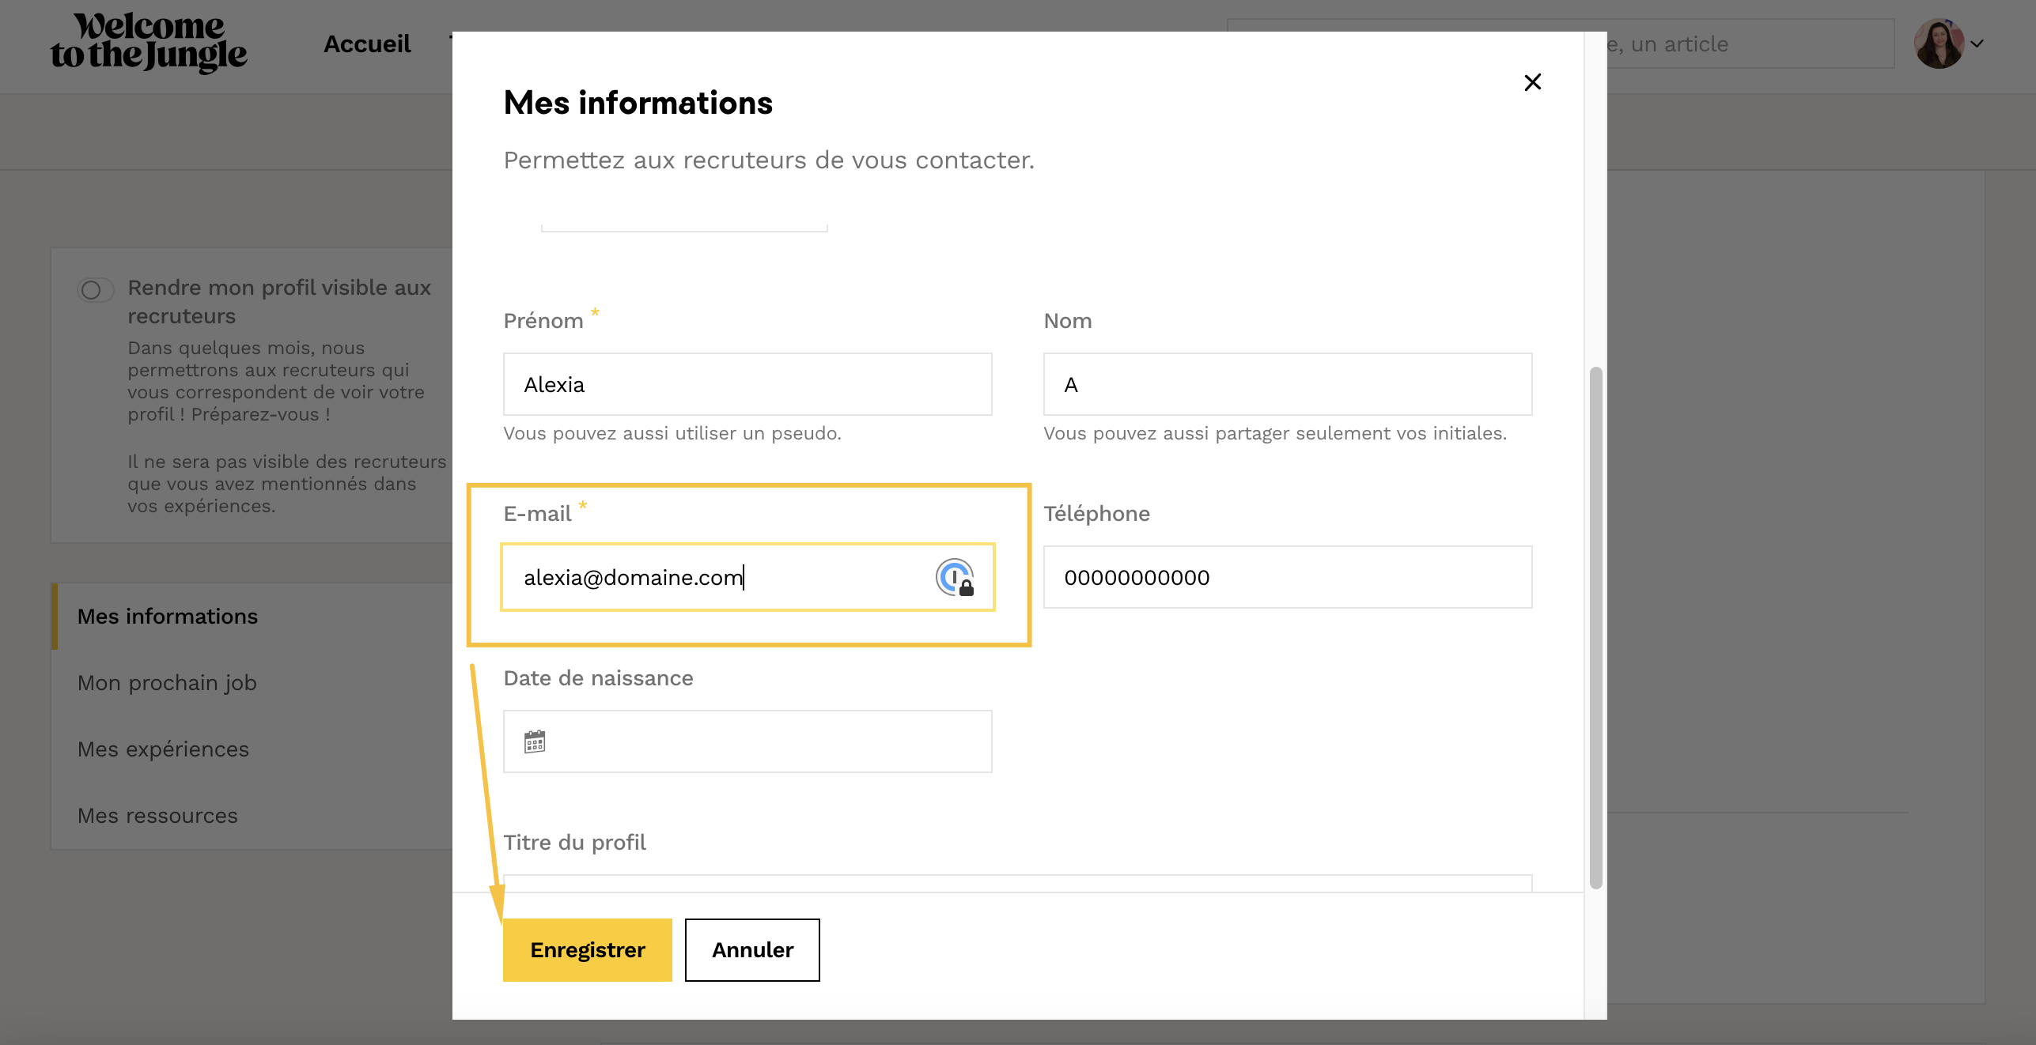This screenshot has height=1045, width=2036.
Task: Close the Mes informations dialog
Action: point(1532,82)
